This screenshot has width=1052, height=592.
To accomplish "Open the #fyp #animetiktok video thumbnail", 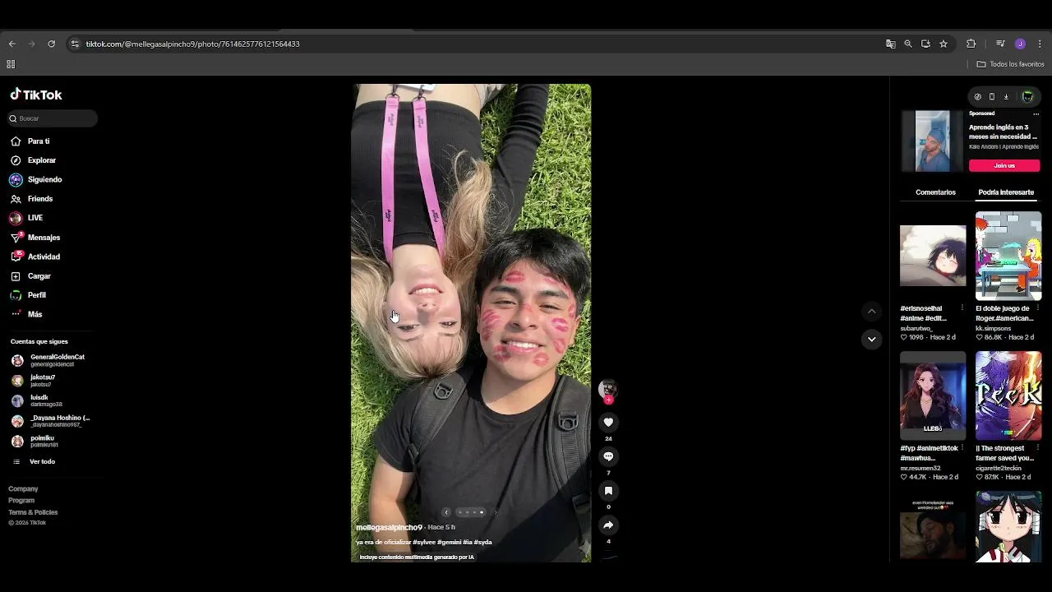I will point(933,395).
